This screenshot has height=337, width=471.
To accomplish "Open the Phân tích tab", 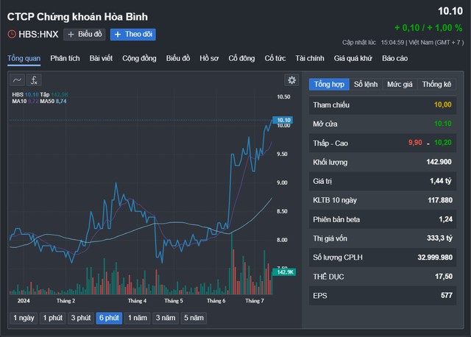I will click(65, 58).
